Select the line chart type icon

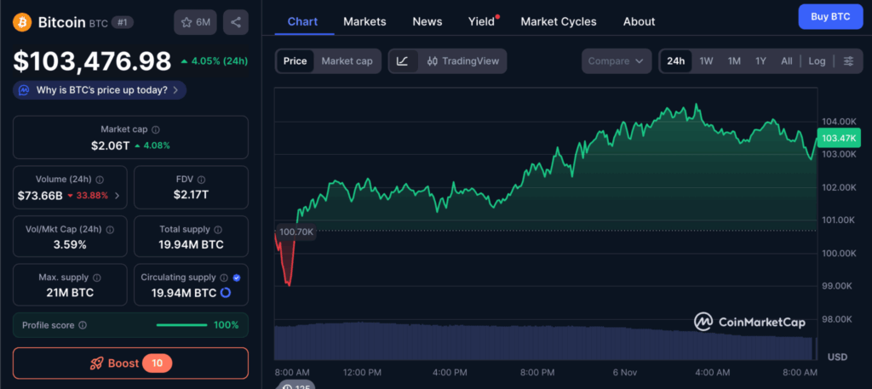(x=403, y=60)
